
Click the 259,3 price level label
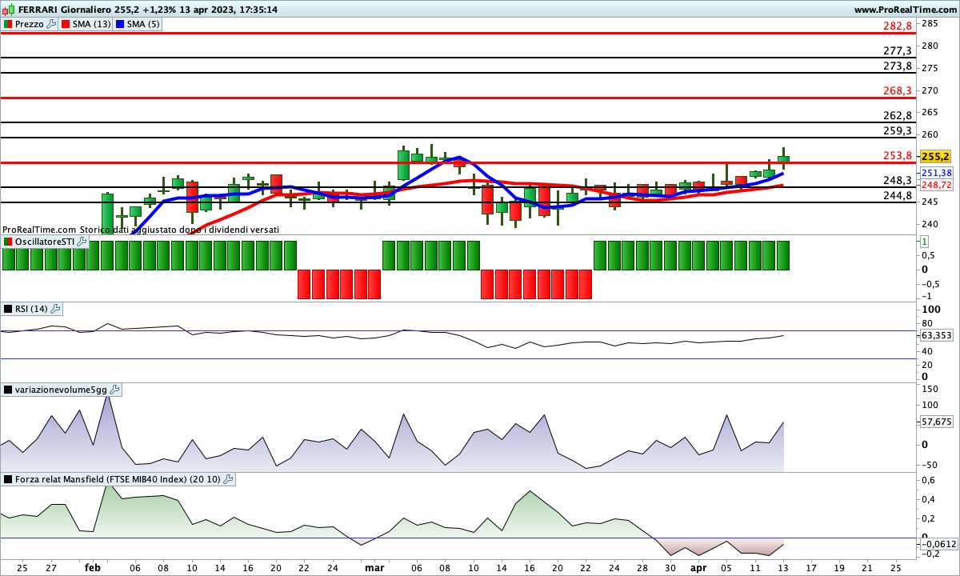coord(898,130)
